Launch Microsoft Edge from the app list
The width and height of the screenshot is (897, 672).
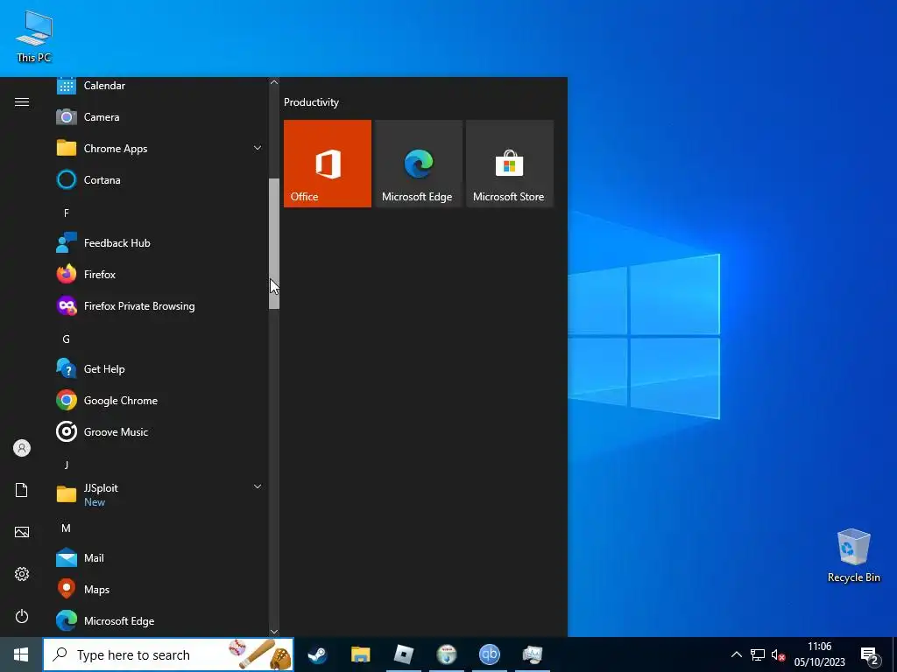click(160, 620)
